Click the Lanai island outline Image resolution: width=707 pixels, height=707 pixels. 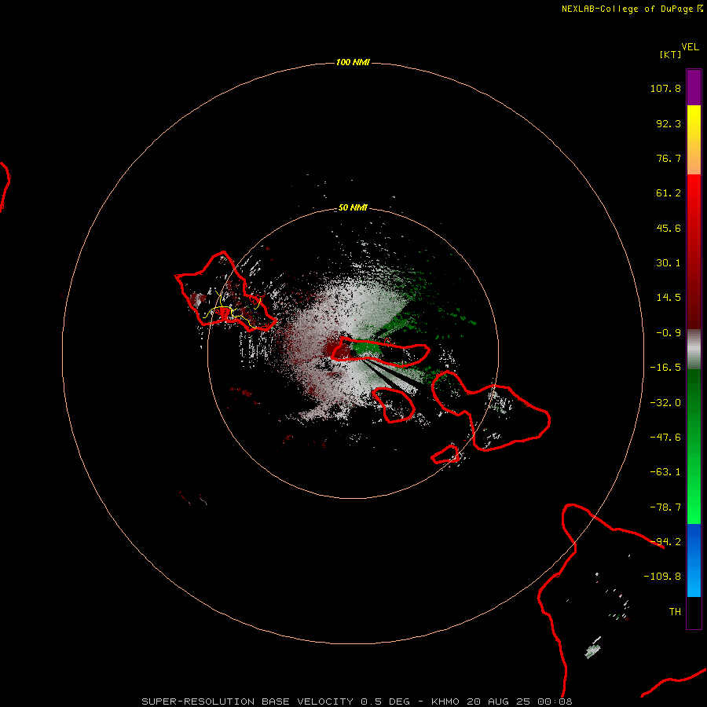394,405
